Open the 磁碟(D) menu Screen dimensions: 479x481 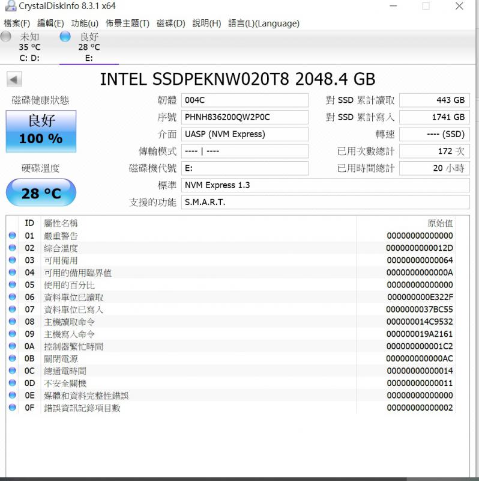click(171, 23)
